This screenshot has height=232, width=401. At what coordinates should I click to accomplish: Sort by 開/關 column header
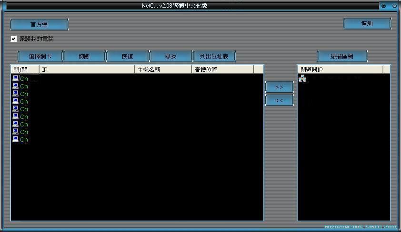click(25, 69)
